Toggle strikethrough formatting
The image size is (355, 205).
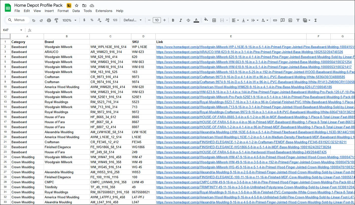pos(188,20)
